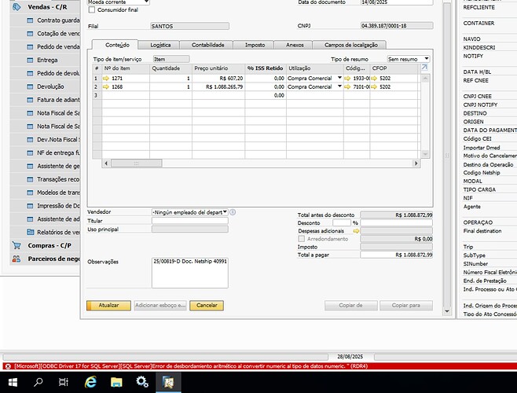Click the red error icon in status bar
Screen dimensions: 517x393
6,367
